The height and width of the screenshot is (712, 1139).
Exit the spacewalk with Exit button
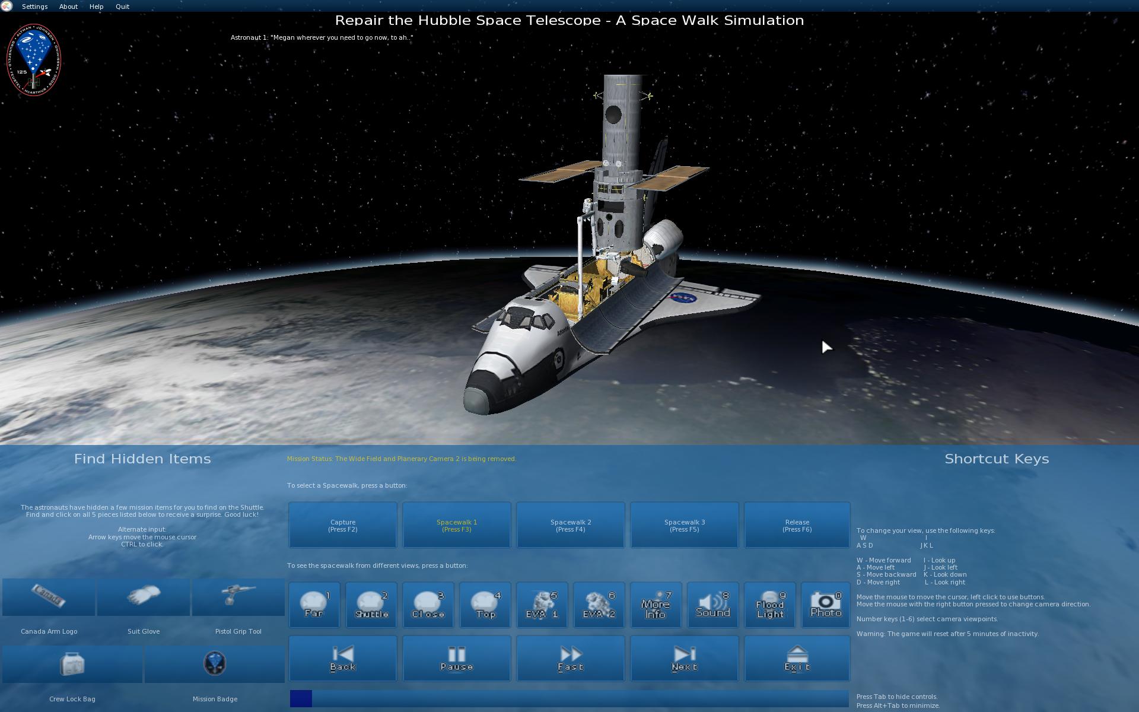797,659
